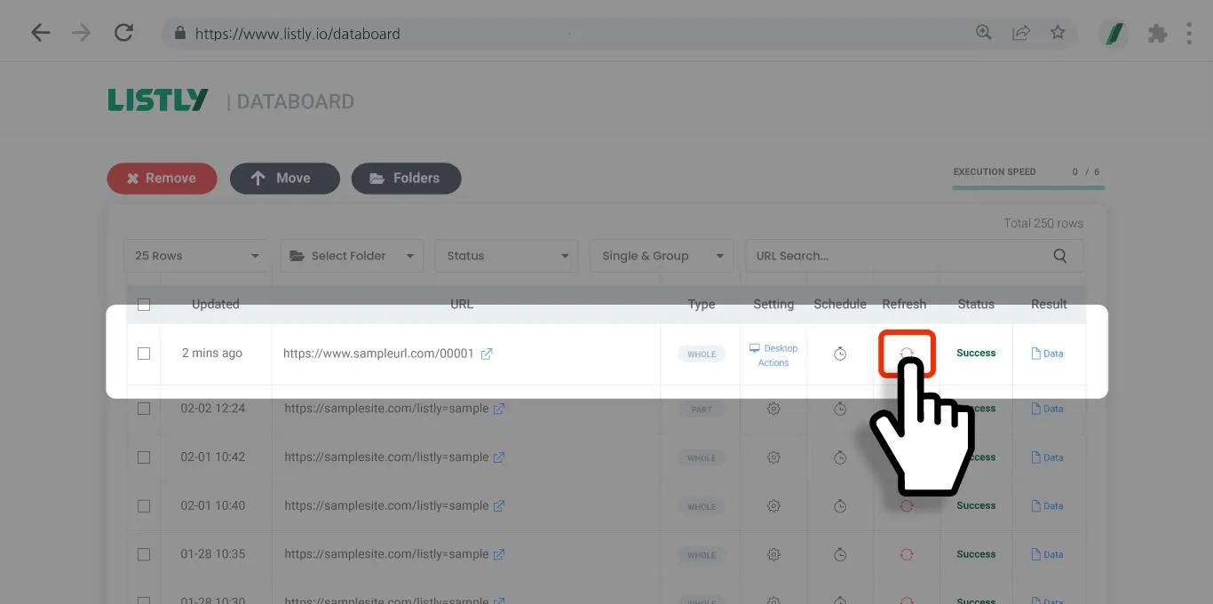This screenshot has height=604, width=1213.
Task: Click the URL search magnifier icon
Action: (x=1059, y=256)
